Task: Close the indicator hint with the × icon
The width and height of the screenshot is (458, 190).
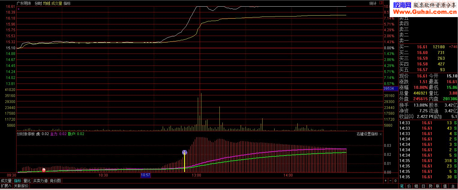Action: tap(381, 134)
